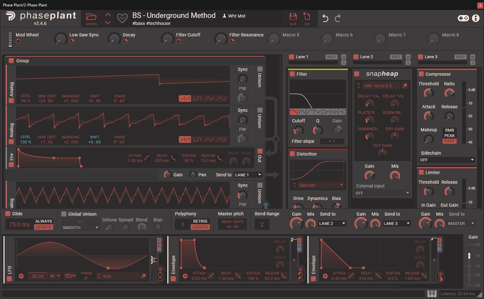Toggle the Filter effect on/off

[x=292, y=74]
